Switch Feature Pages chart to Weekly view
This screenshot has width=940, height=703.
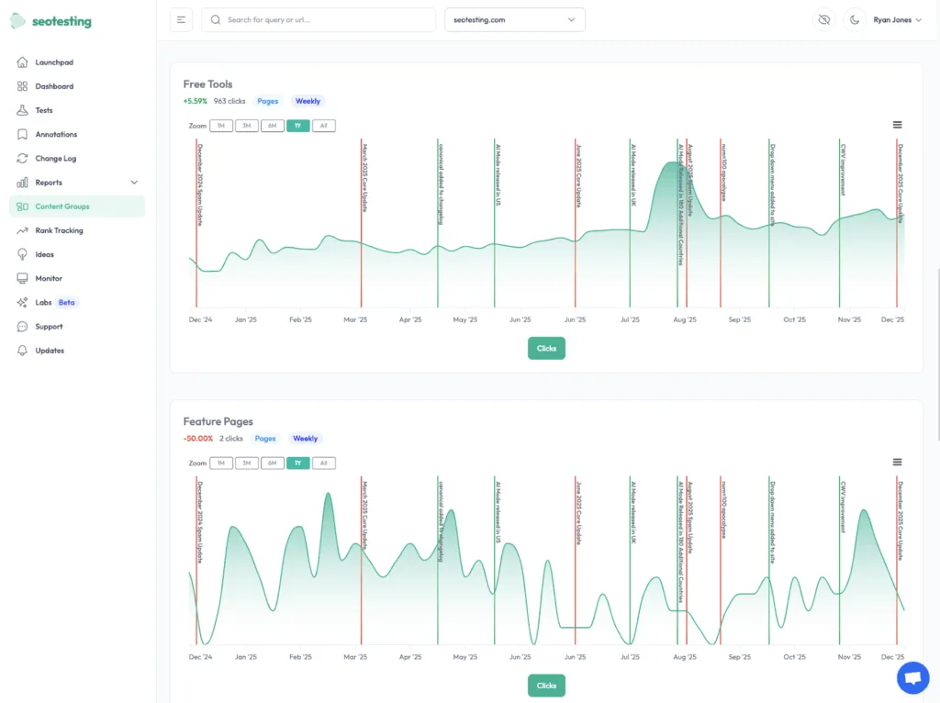point(305,438)
